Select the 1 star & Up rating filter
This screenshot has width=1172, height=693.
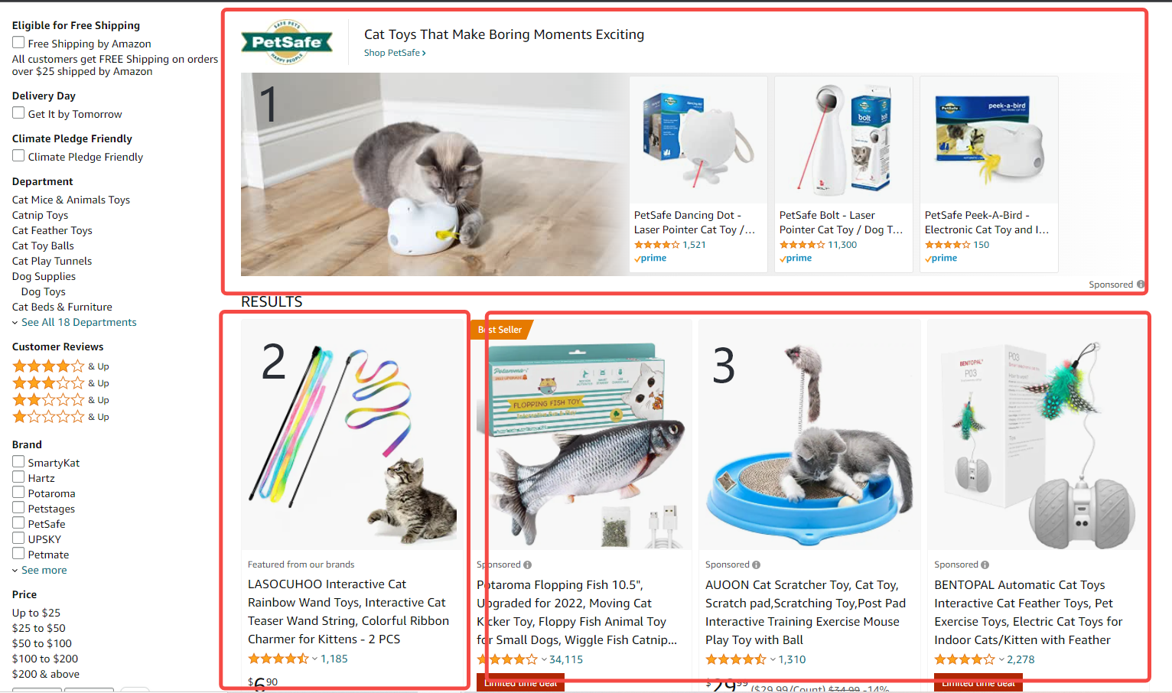[60, 417]
